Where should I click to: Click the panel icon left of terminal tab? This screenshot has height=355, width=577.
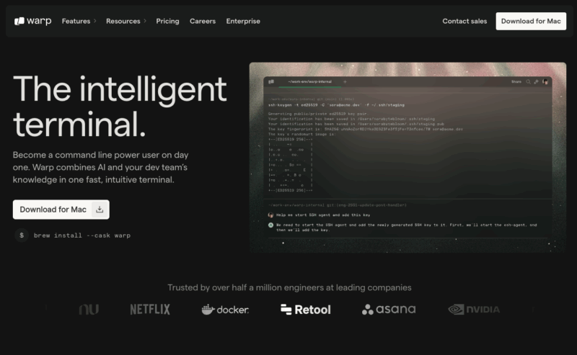click(271, 81)
